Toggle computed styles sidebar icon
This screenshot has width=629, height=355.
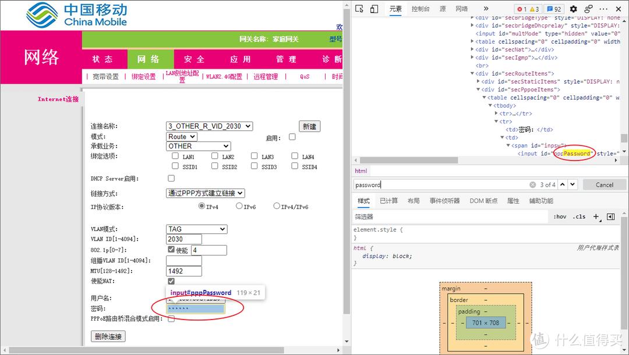[610, 216]
